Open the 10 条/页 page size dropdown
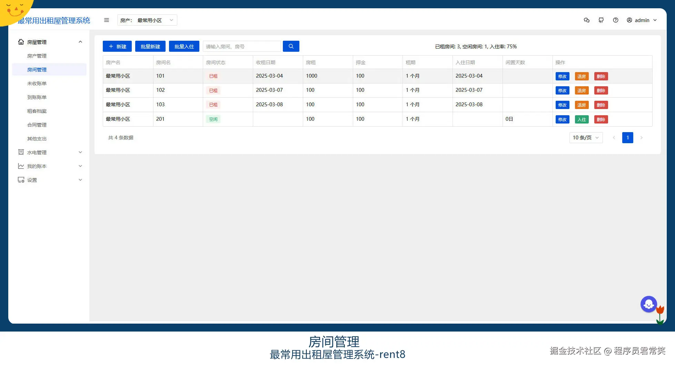 [586, 137]
